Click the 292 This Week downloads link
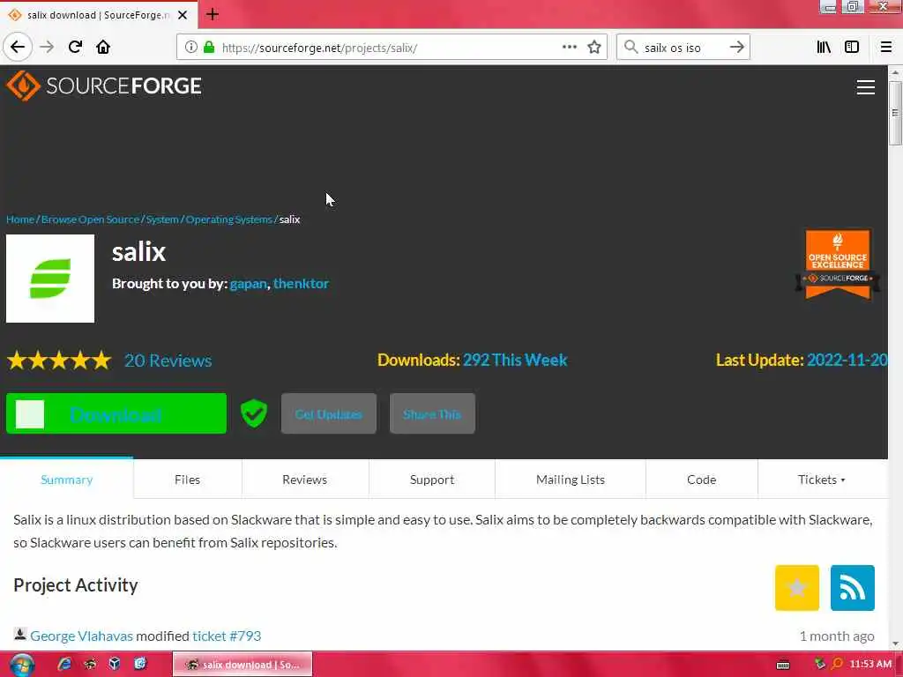This screenshot has width=903, height=677. (515, 361)
